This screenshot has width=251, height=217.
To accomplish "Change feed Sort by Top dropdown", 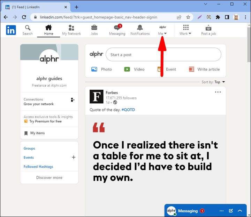I will coord(220,82).
